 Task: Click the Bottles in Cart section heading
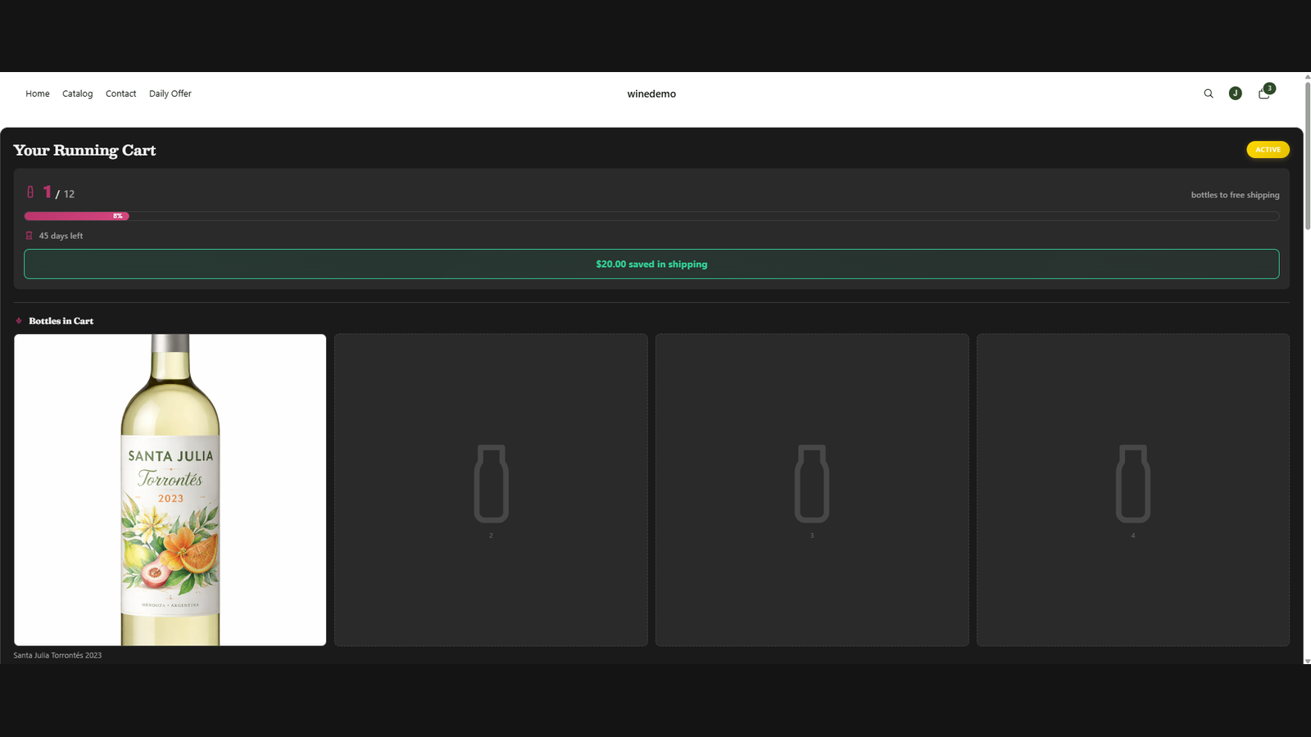[61, 321]
